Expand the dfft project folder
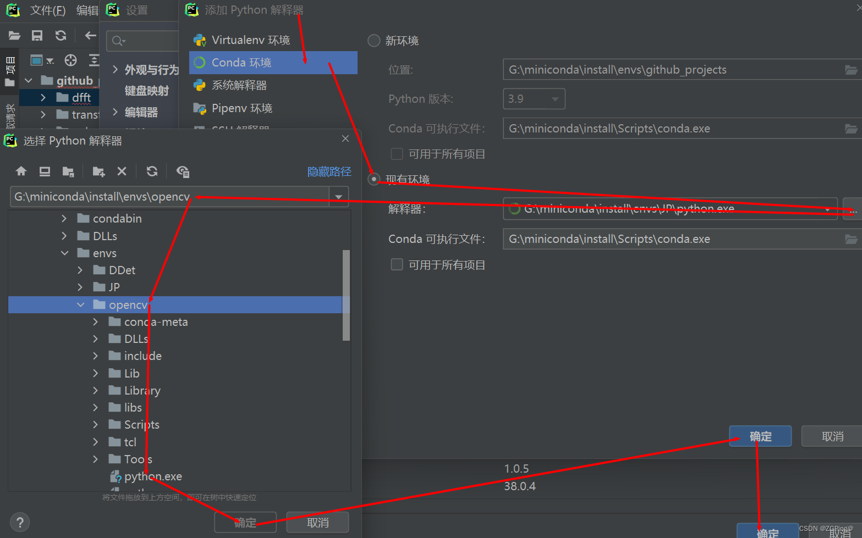Viewport: 862px width, 538px height. tap(43, 98)
